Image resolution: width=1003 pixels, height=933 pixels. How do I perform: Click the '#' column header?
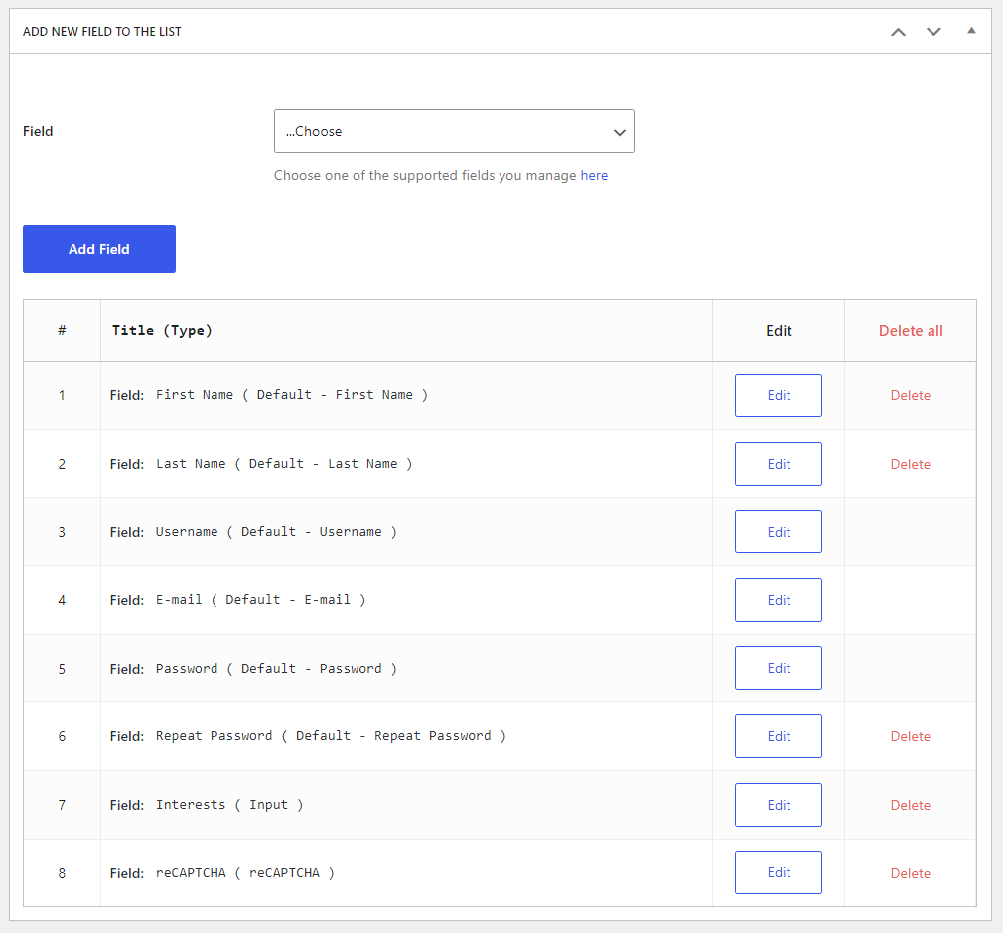pos(62,331)
